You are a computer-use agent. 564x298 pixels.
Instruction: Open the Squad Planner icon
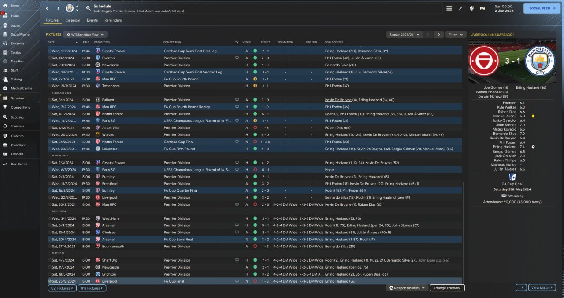point(5,34)
